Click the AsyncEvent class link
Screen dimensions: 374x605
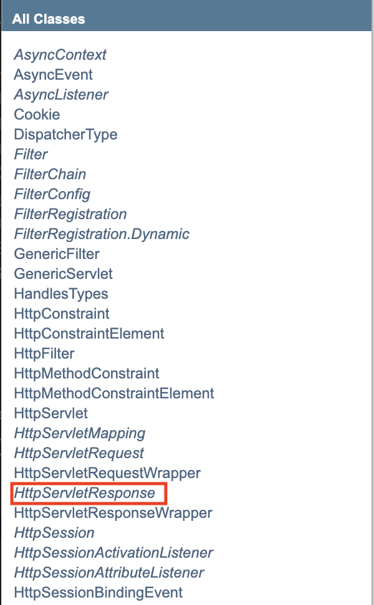(x=53, y=75)
